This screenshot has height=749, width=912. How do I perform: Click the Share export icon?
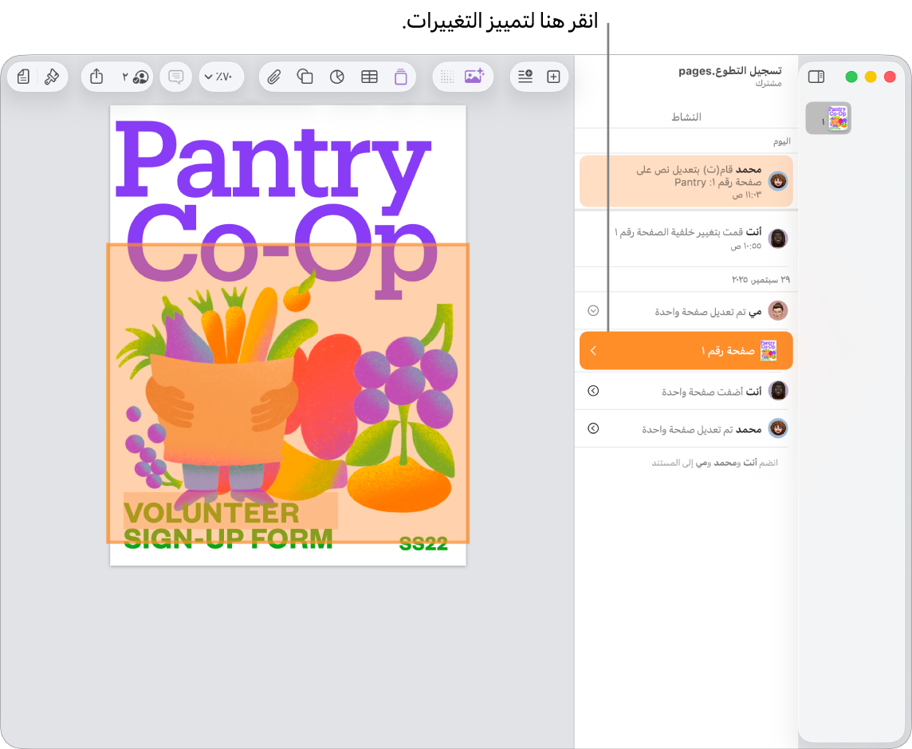pyautogui.click(x=96, y=77)
